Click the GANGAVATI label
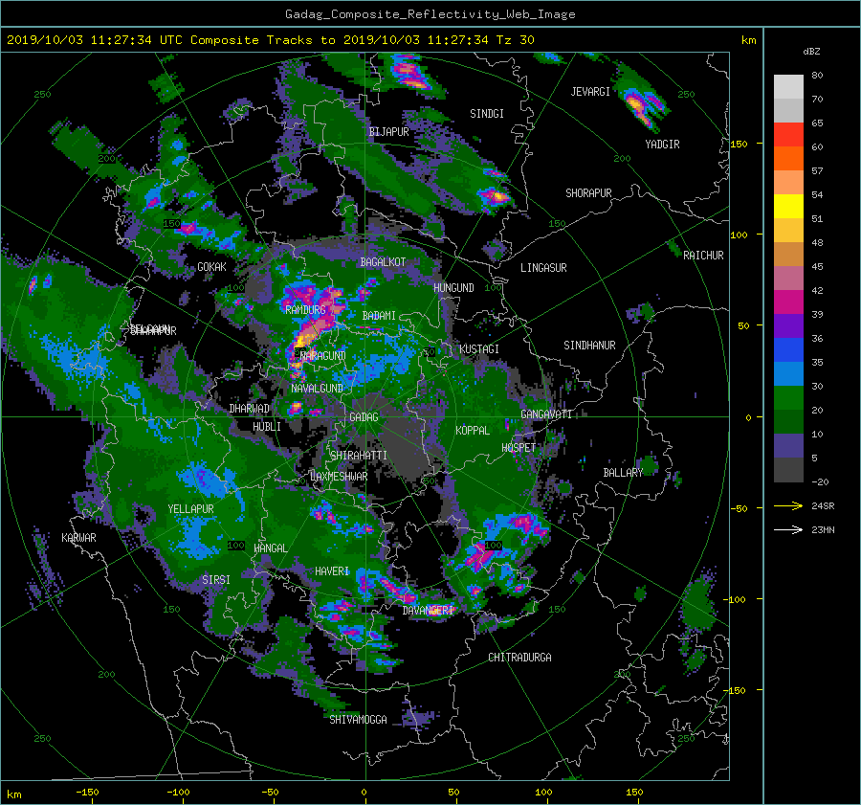Screen dimensions: 861x805 546,414
